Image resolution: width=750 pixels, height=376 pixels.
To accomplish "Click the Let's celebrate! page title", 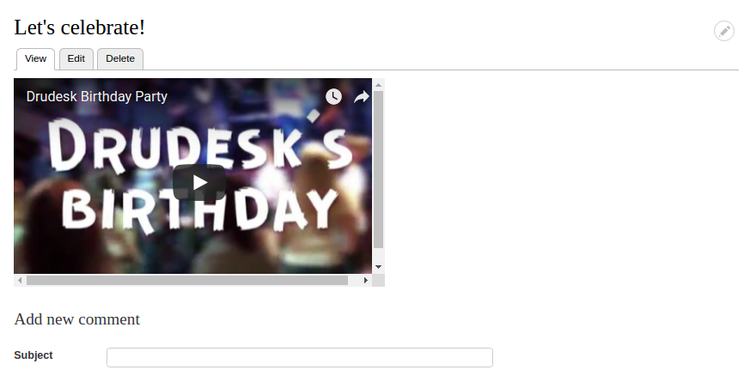I will point(79,27).
